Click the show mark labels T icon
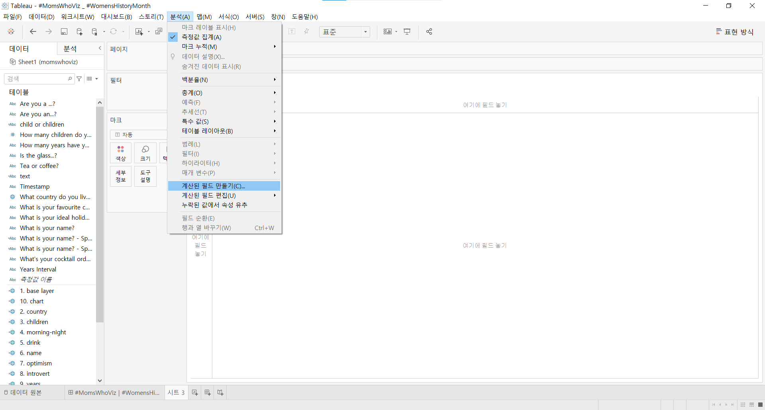The width and height of the screenshot is (765, 410). click(x=292, y=31)
